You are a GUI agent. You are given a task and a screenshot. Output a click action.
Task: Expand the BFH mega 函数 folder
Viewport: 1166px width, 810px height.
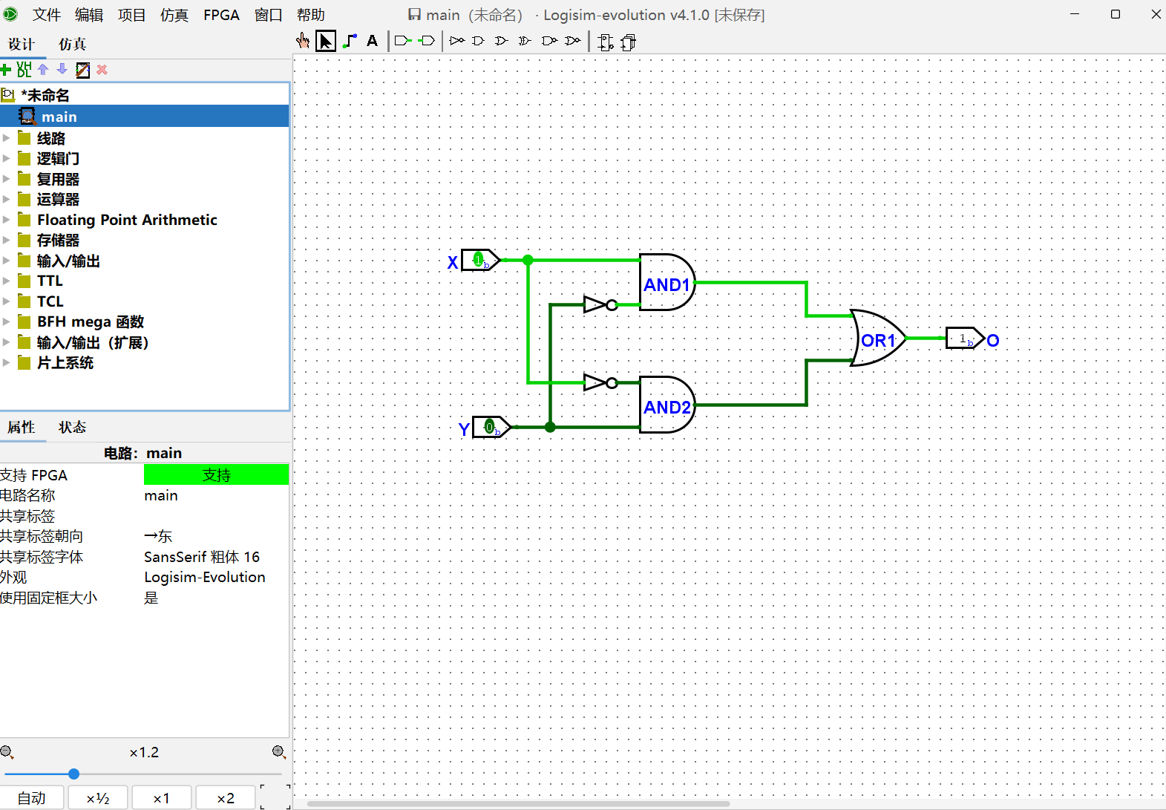(x=7, y=321)
